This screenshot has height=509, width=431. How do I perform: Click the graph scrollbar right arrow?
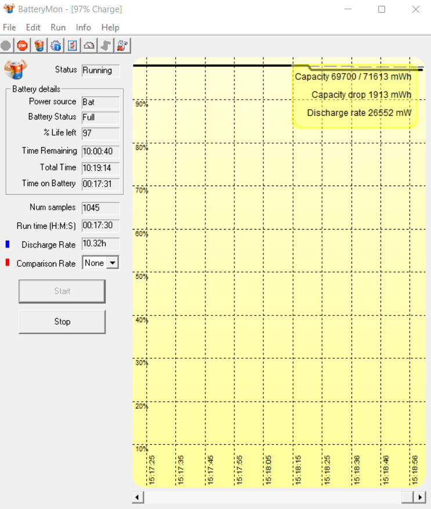click(x=419, y=497)
